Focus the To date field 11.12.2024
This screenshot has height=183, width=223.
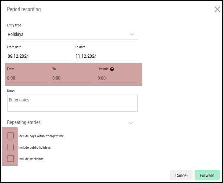pyautogui.click(x=106, y=56)
